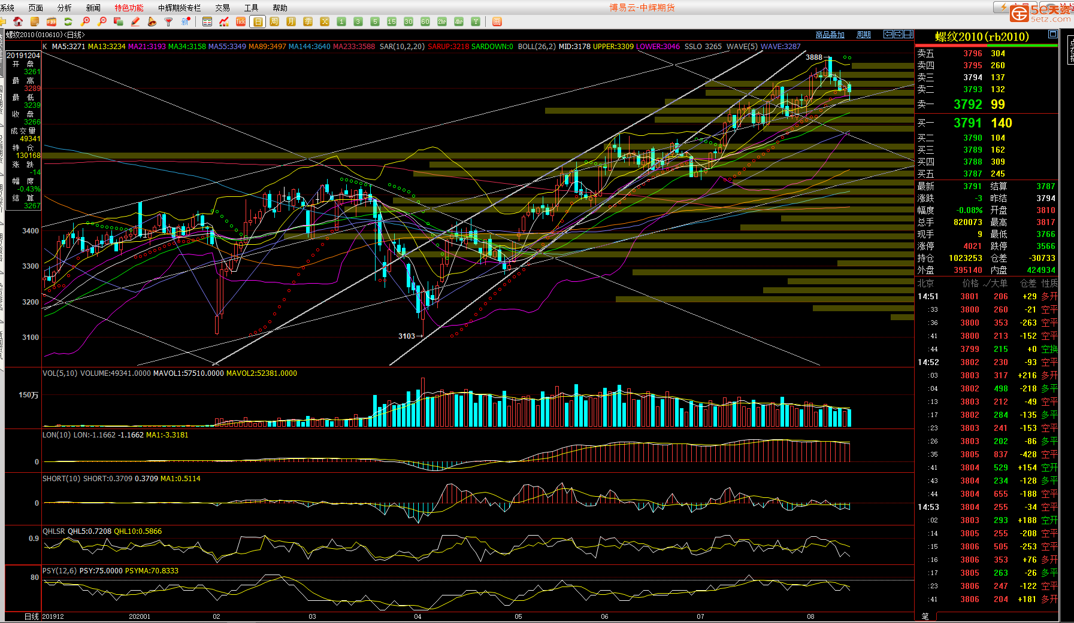Select the 笔 tab below the trade list
1074x623 pixels.
[x=925, y=616]
